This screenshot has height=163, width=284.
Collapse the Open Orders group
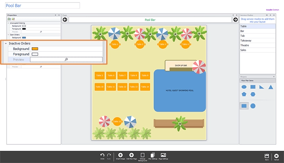(8, 35)
